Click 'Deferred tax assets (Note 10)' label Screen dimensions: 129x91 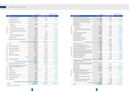(15, 75)
